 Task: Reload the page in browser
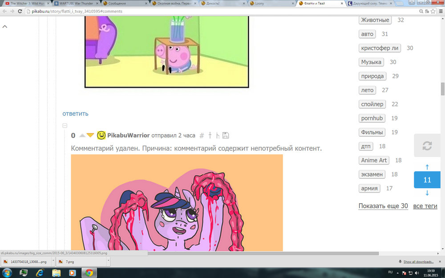(x=20, y=11)
